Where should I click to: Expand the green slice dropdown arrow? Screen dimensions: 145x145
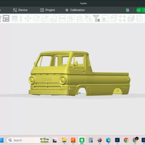pos(139,10)
